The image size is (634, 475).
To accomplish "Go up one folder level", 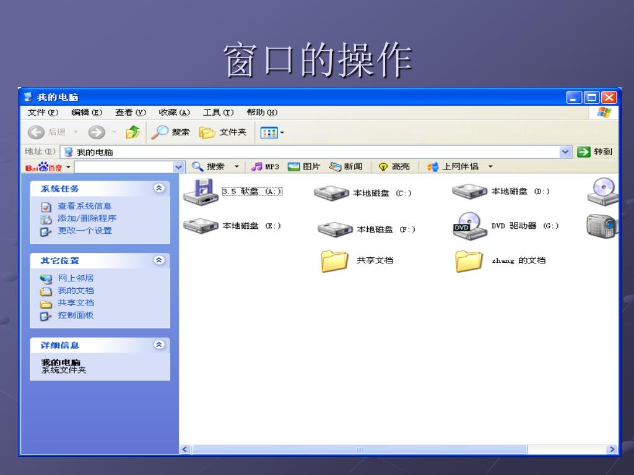I will (x=132, y=132).
